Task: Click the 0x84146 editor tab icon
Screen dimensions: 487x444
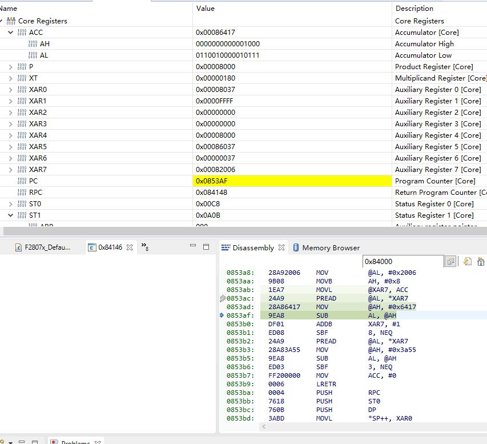Action: 92,247
